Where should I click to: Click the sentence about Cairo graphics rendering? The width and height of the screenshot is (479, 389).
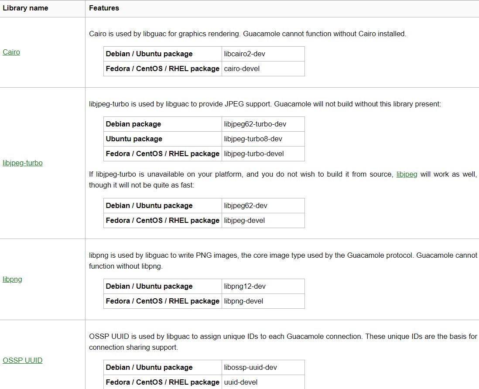point(248,34)
